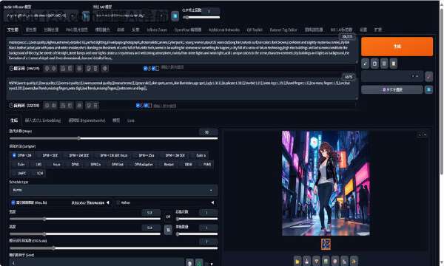444x266 pixels.
Task: Select the Euler a sampler option
Action: click(x=198, y=155)
